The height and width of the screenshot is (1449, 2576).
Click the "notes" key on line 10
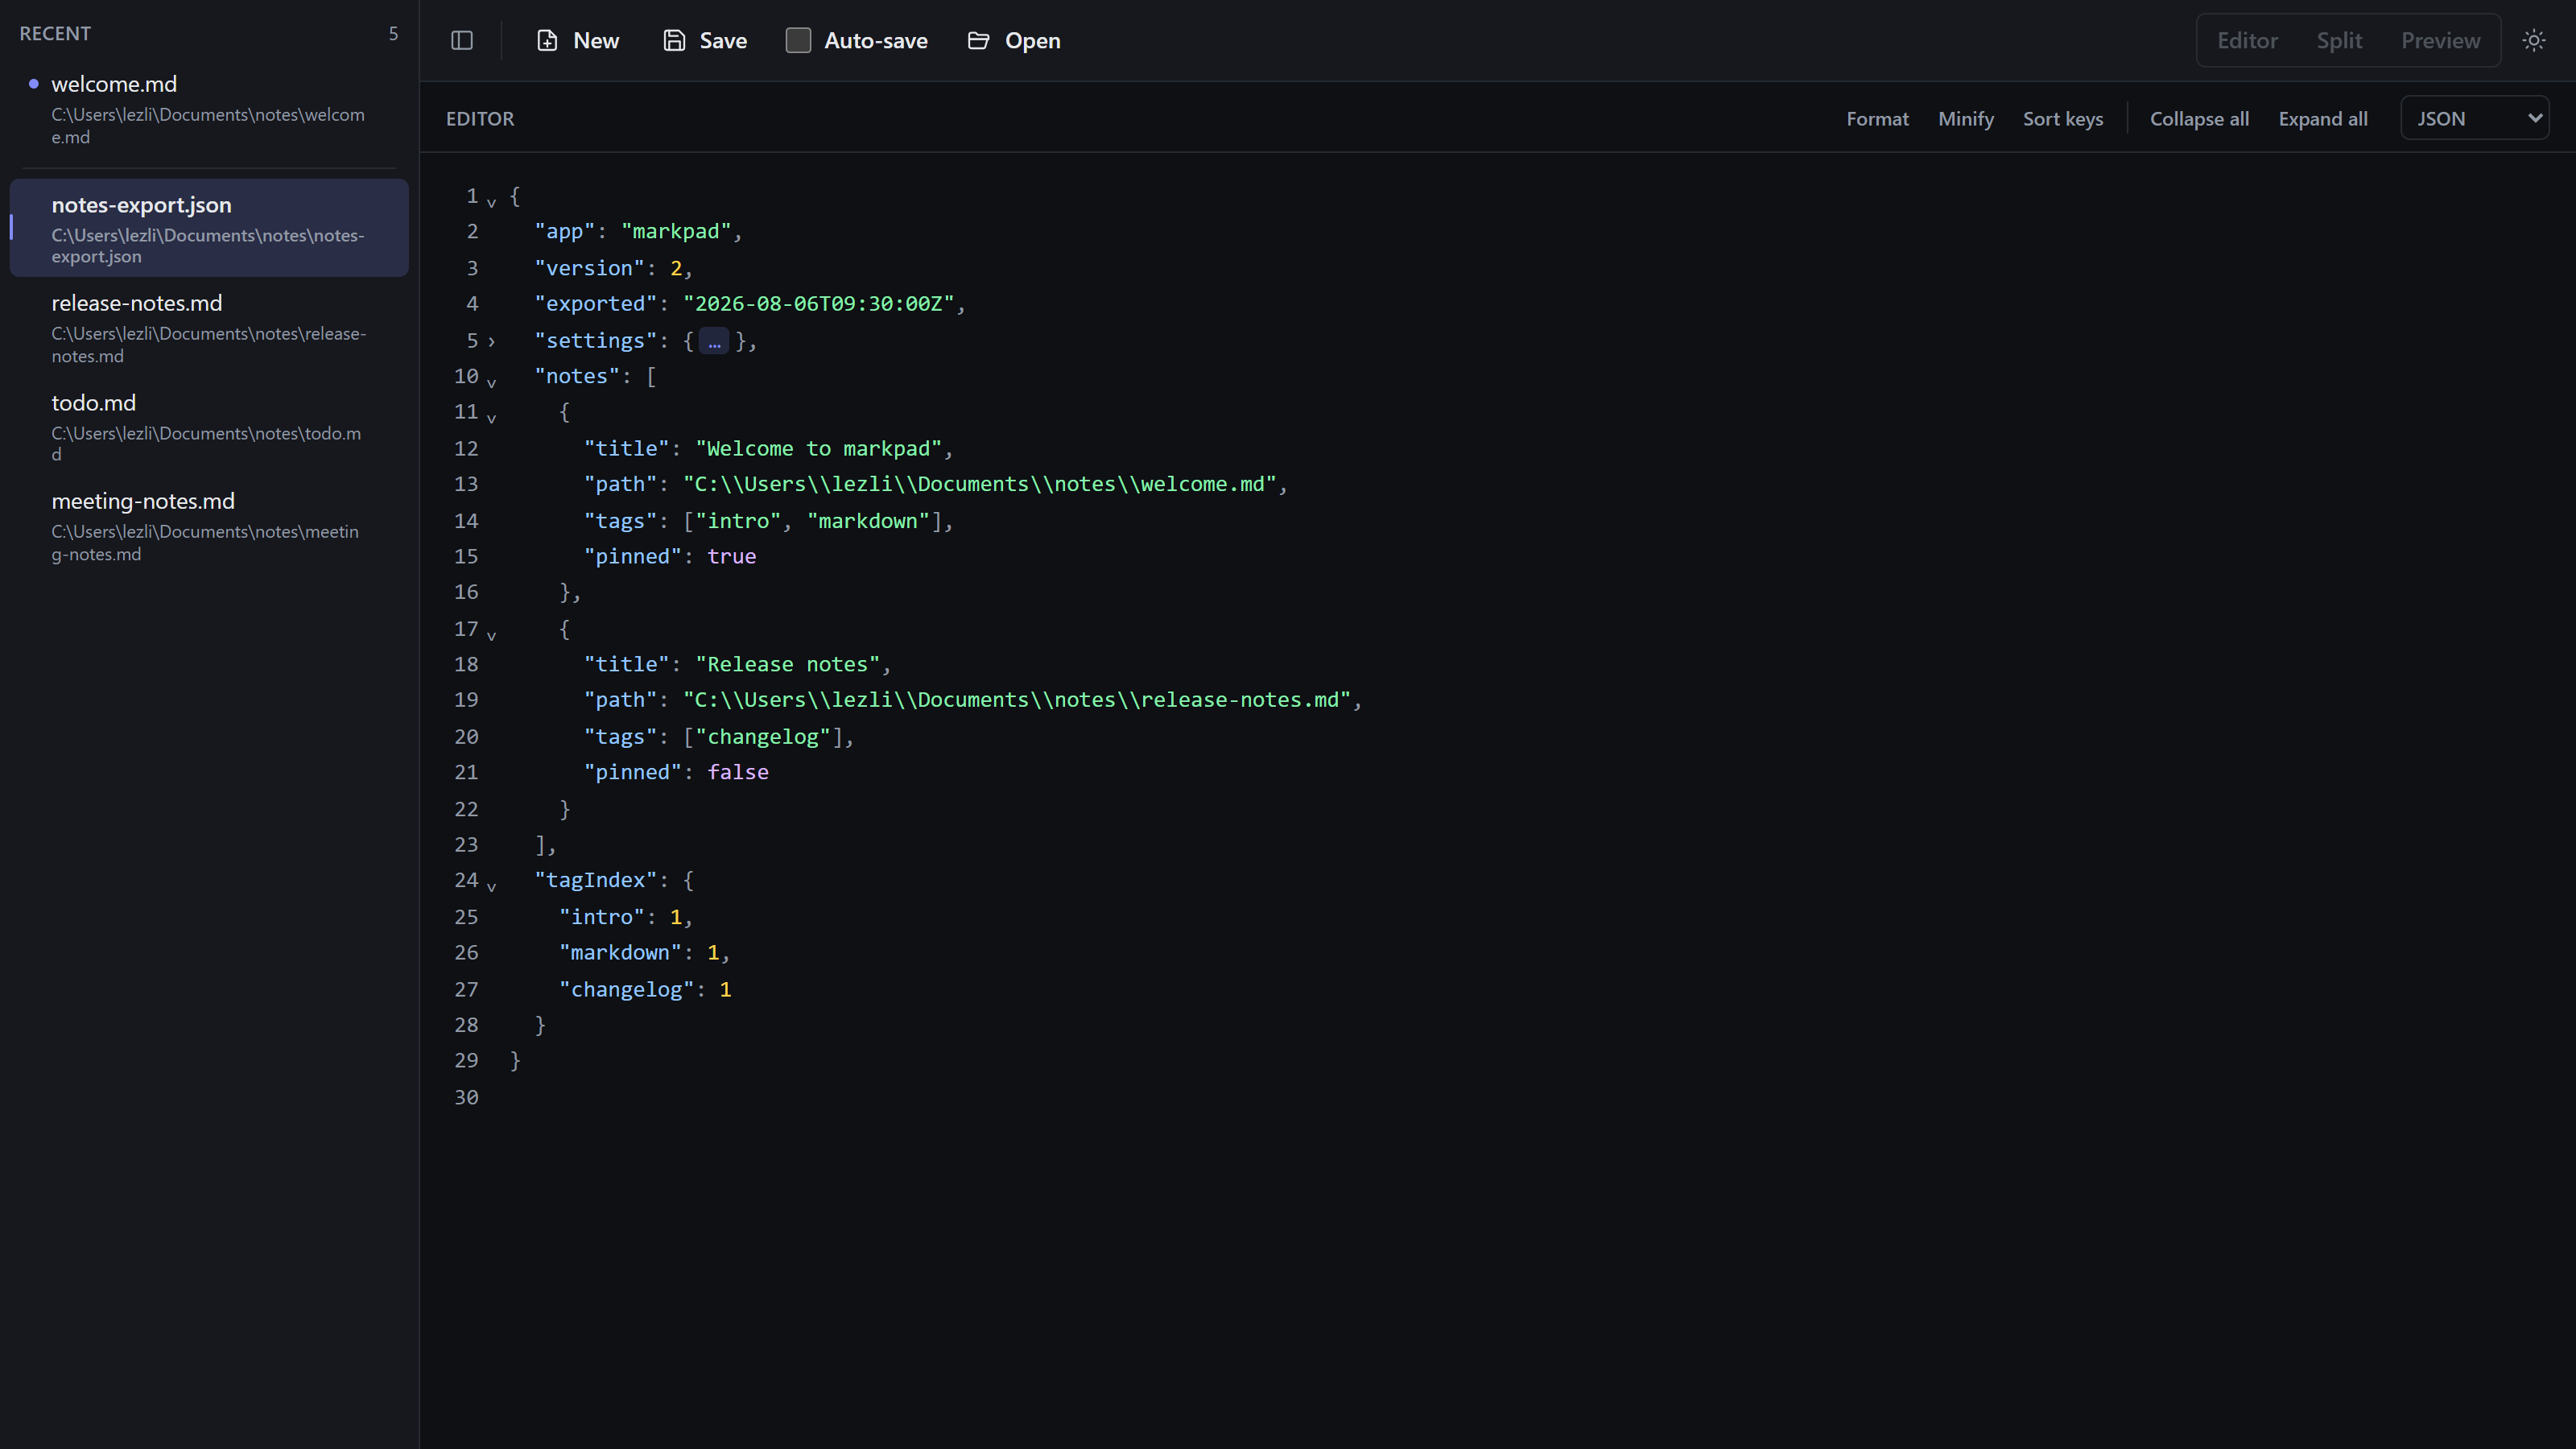click(x=577, y=377)
